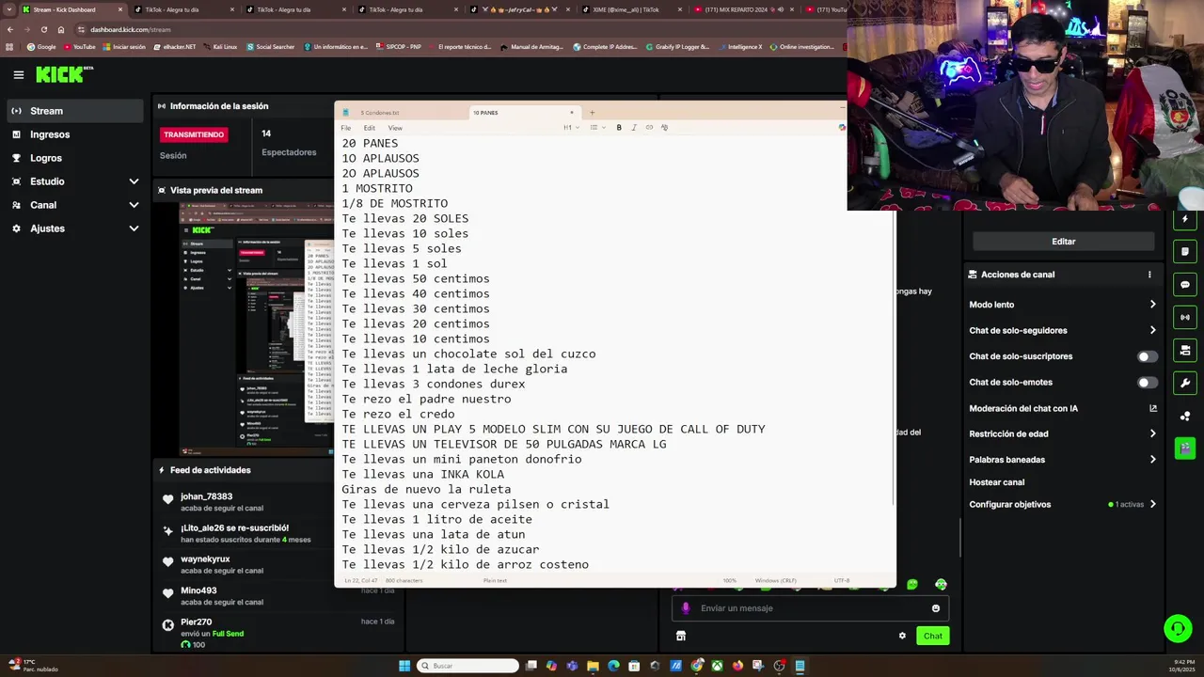Viewport: 1204px width, 677px height.
Task: Click the message input field
Action: [x=810, y=608]
